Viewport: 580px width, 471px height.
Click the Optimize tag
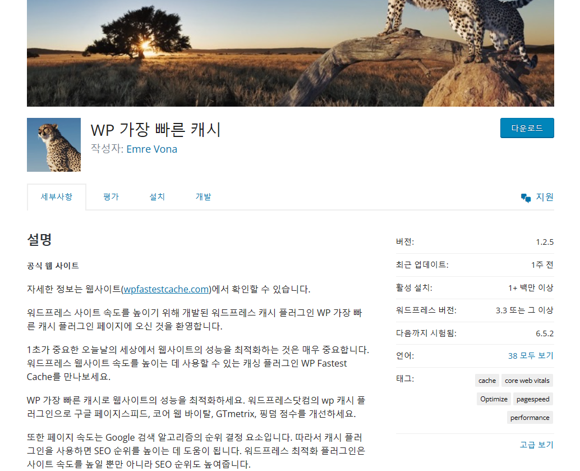click(494, 399)
